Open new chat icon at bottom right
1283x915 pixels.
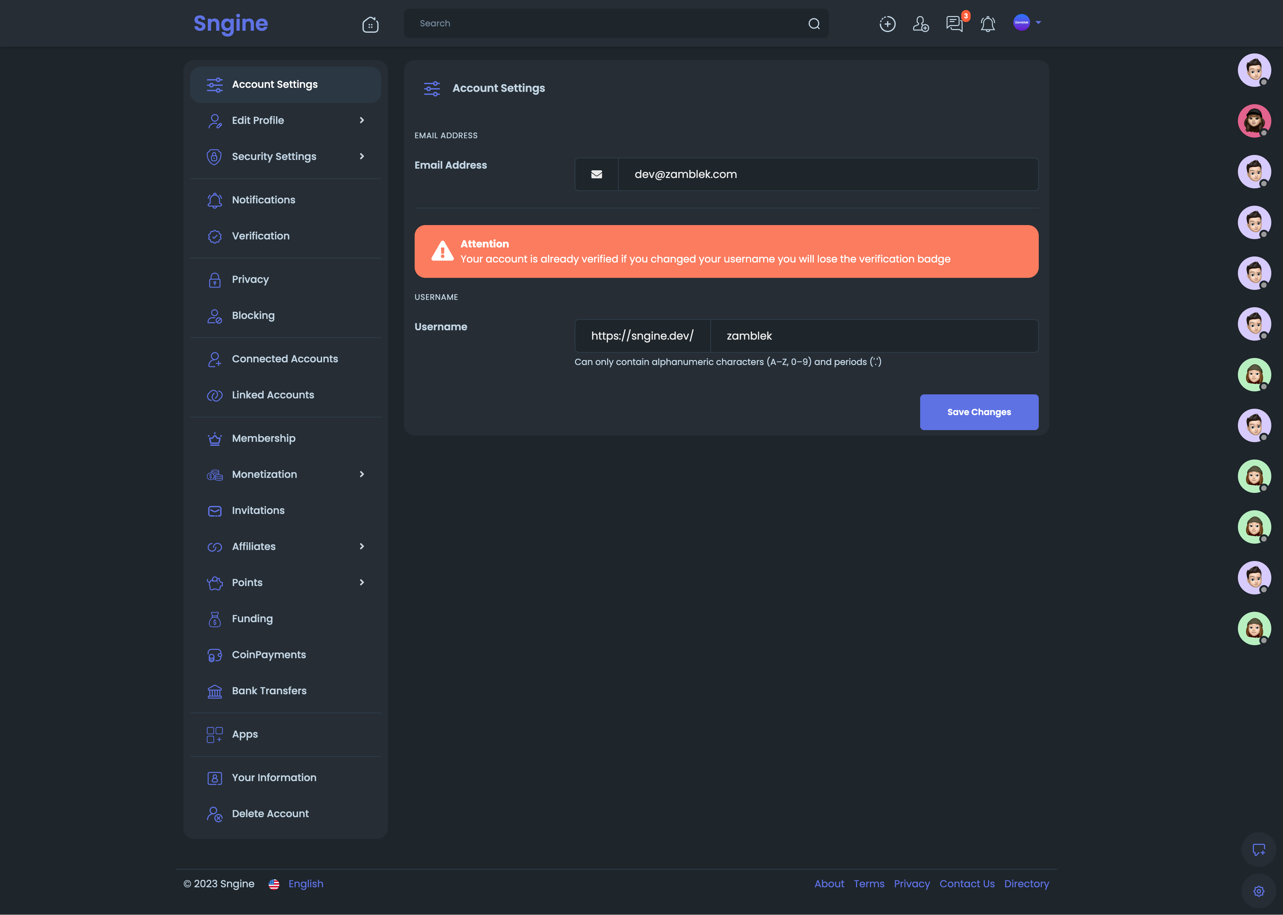click(x=1258, y=849)
